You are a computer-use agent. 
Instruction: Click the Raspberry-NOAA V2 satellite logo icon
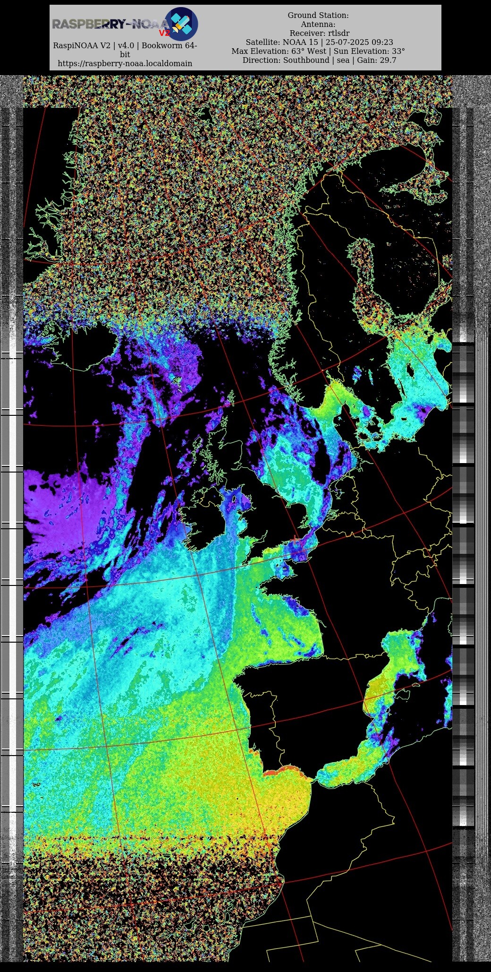coord(181,24)
